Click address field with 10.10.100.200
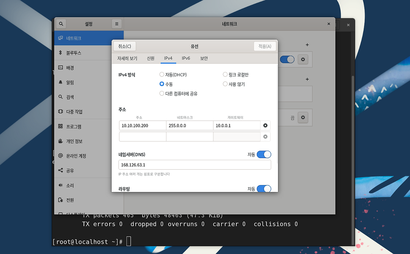 click(x=143, y=125)
